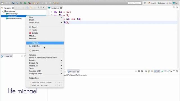180x101 pixels.
Task: Open the dropdown arrow next to the Debug icon
Action: (x=23, y=3)
